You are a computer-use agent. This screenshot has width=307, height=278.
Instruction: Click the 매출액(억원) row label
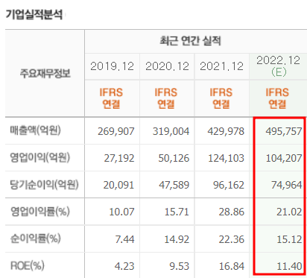[x=36, y=130]
